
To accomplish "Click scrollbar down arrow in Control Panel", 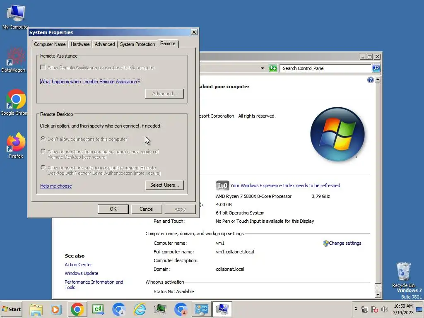I will (x=378, y=294).
